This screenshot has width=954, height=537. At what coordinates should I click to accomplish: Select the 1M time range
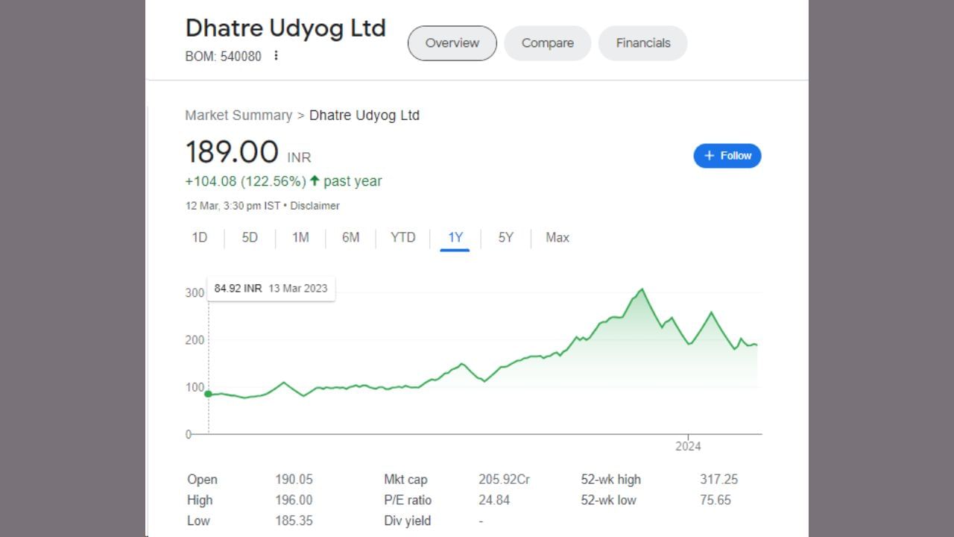[300, 238]
